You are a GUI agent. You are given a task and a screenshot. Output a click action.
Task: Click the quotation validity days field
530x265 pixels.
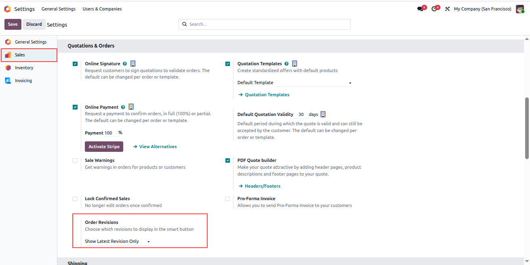tap(302, 115)
